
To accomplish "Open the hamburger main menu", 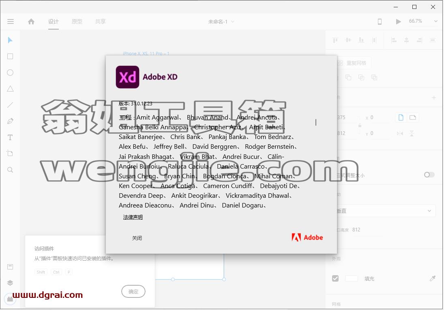I will click(x=11, y=21).
